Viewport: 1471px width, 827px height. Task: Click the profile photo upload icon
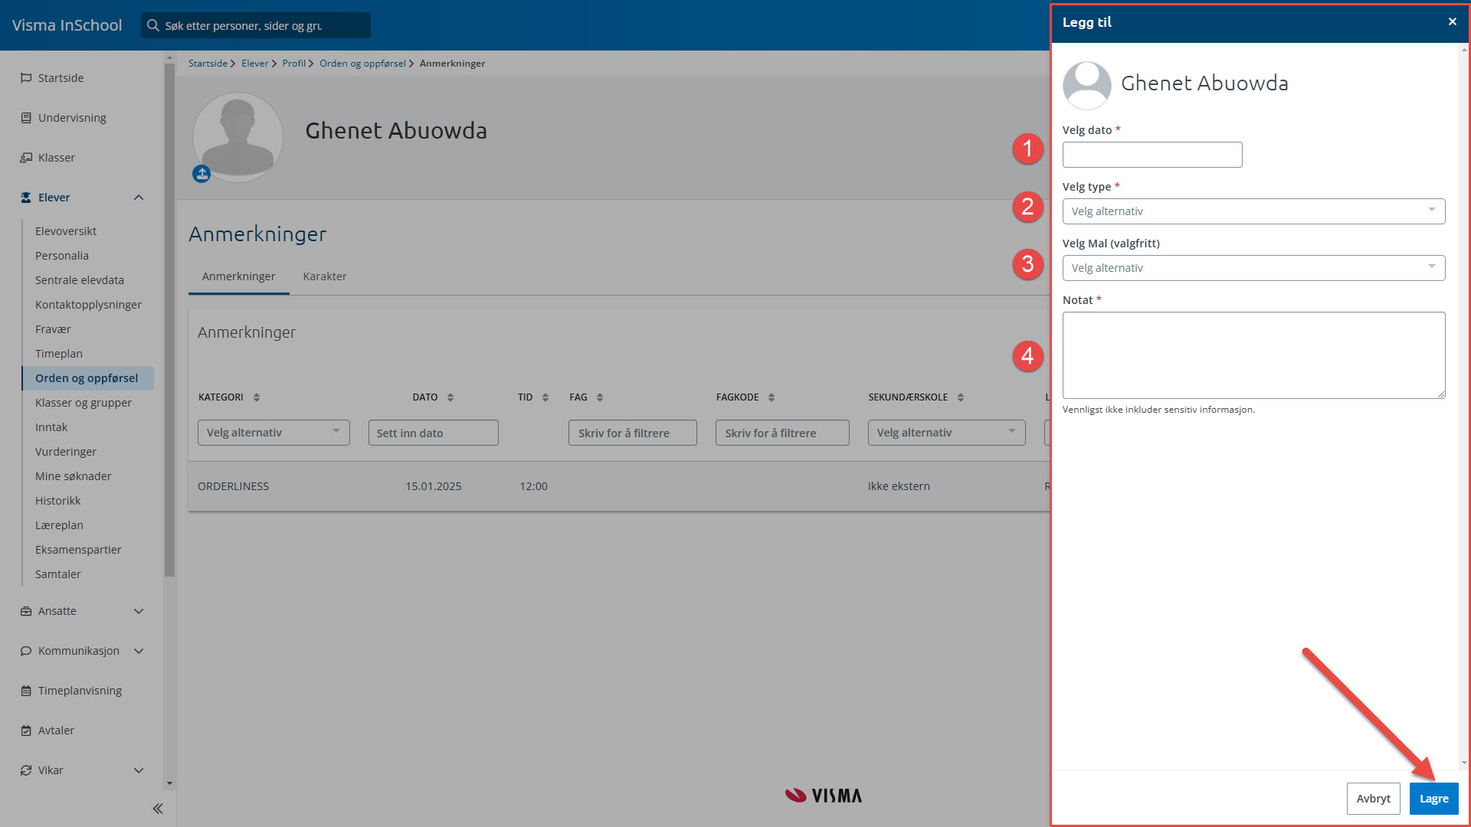(x=201, y=174)
